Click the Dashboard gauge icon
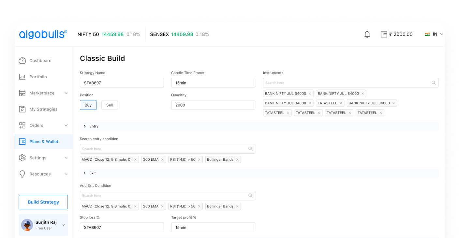Viewport: 459px width, 238px height. coord(22,61)
